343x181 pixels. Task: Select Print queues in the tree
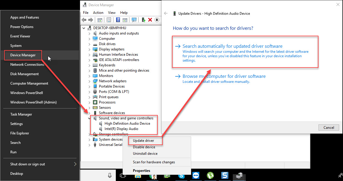coord(109,97)
